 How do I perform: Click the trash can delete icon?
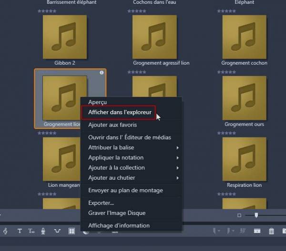271,232
